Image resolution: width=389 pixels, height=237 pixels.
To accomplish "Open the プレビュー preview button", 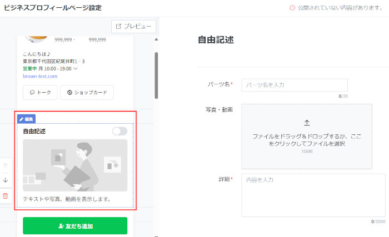I will (133, 27).
